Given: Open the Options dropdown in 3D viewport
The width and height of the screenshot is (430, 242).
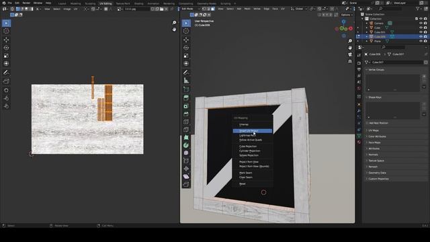Looking at the screenshot, I should [x=347, y=15].
